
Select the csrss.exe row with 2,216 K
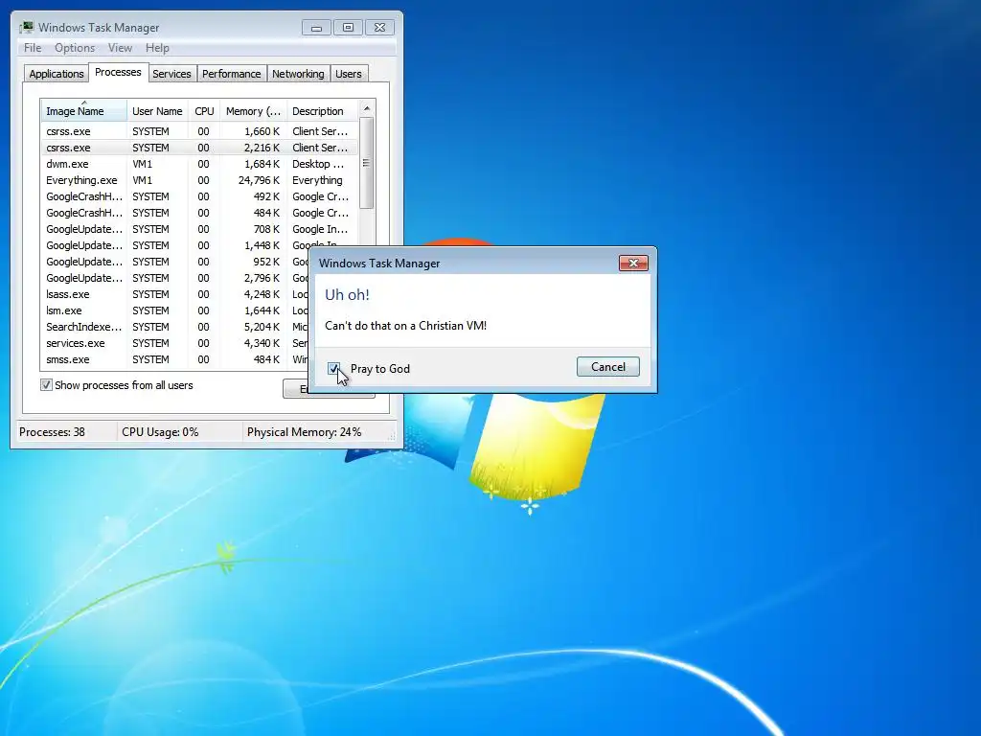199,148
